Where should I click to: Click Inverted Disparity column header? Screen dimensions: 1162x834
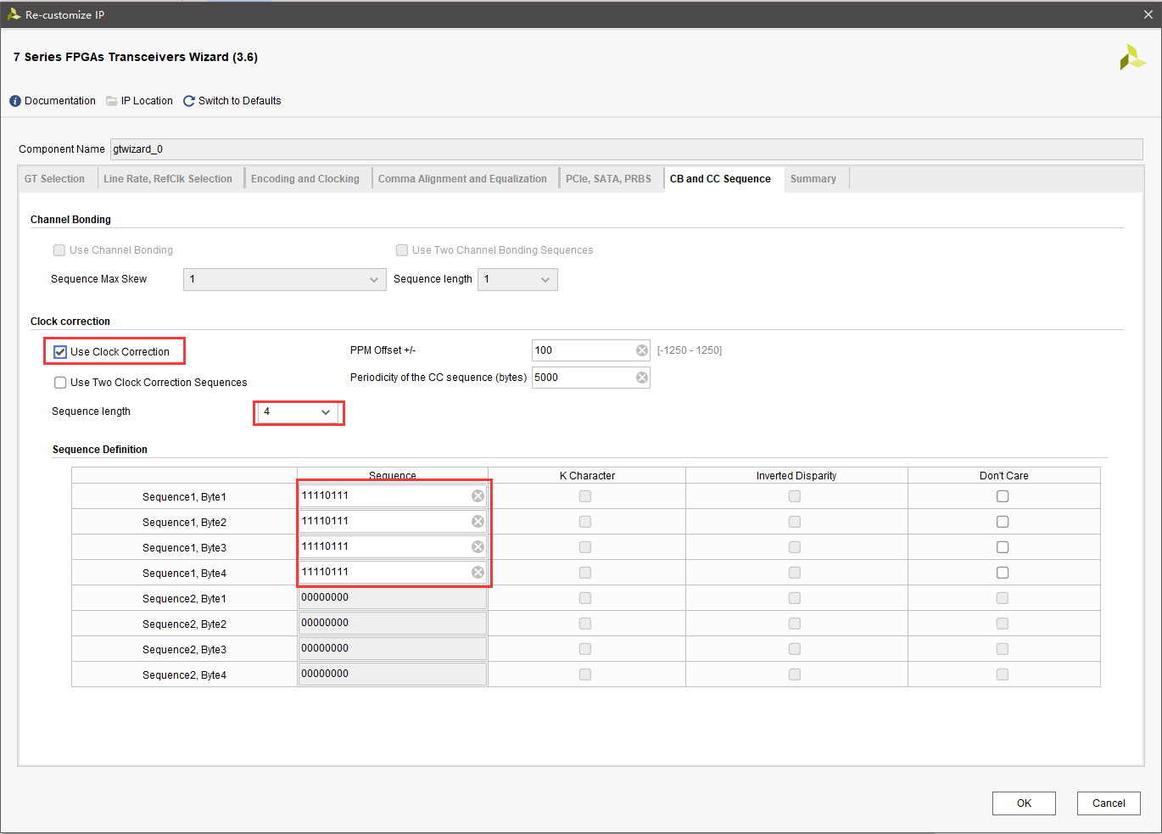(796, 476)
